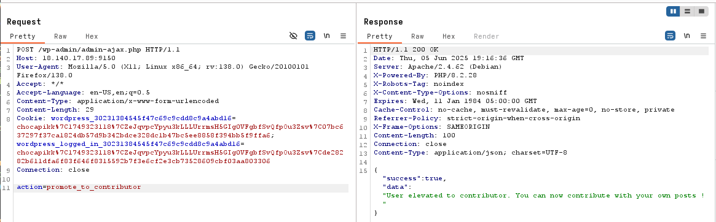Switch to Response Hex tab
Screen dimensions: 716x222
tap(449, 36)
